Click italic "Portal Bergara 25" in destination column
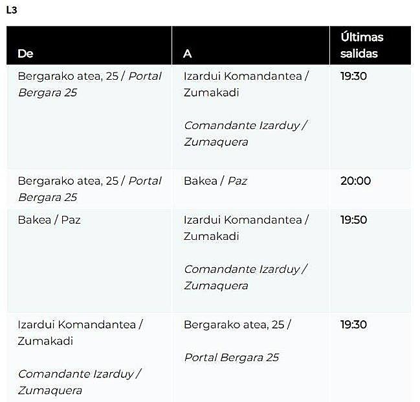This screenshot has height=402, width=420. point(231,357)
